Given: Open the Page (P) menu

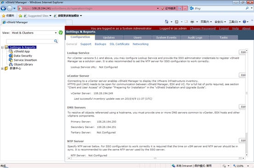Looking at the screenshot, I should click(x=206, y=22).
